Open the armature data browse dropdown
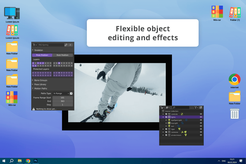Image resolution: width=246 pixels, height=164 pixels. coord(35,45)
